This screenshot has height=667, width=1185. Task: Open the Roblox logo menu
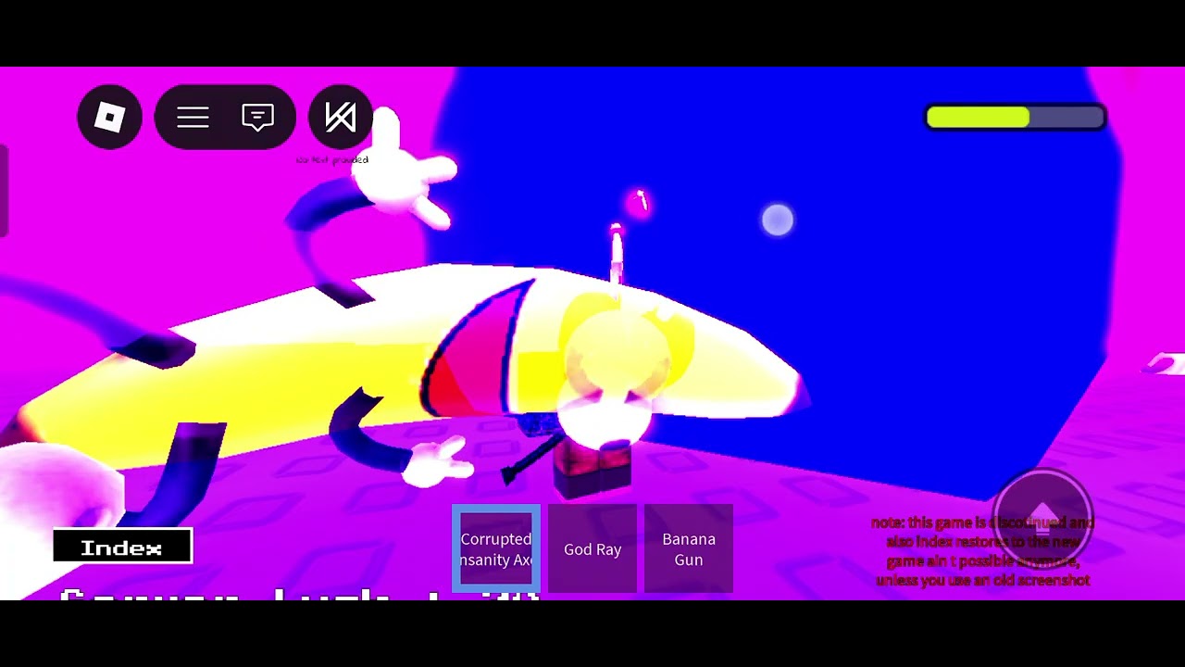[x=109, y=117]
